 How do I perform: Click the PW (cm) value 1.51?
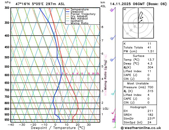point(151,51)
